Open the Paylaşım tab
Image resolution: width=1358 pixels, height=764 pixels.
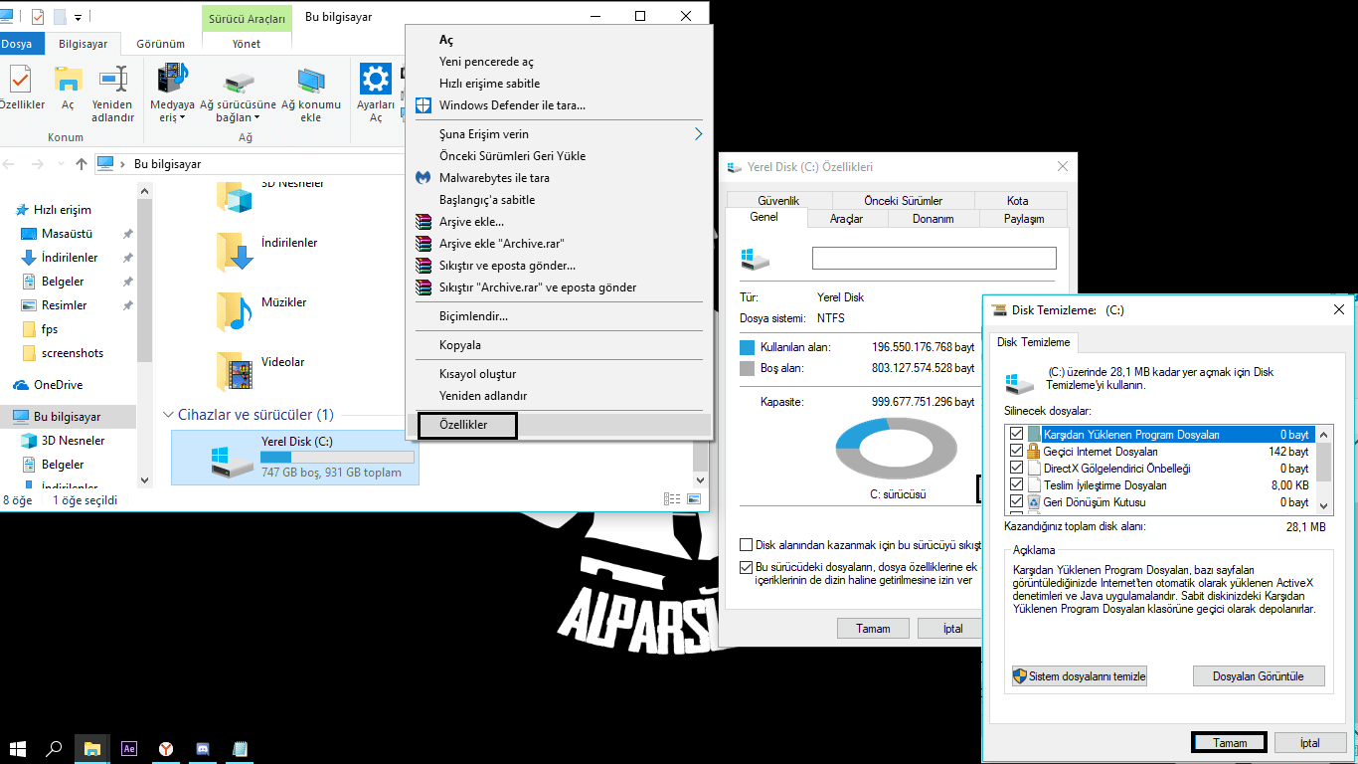click(1024, 219)
